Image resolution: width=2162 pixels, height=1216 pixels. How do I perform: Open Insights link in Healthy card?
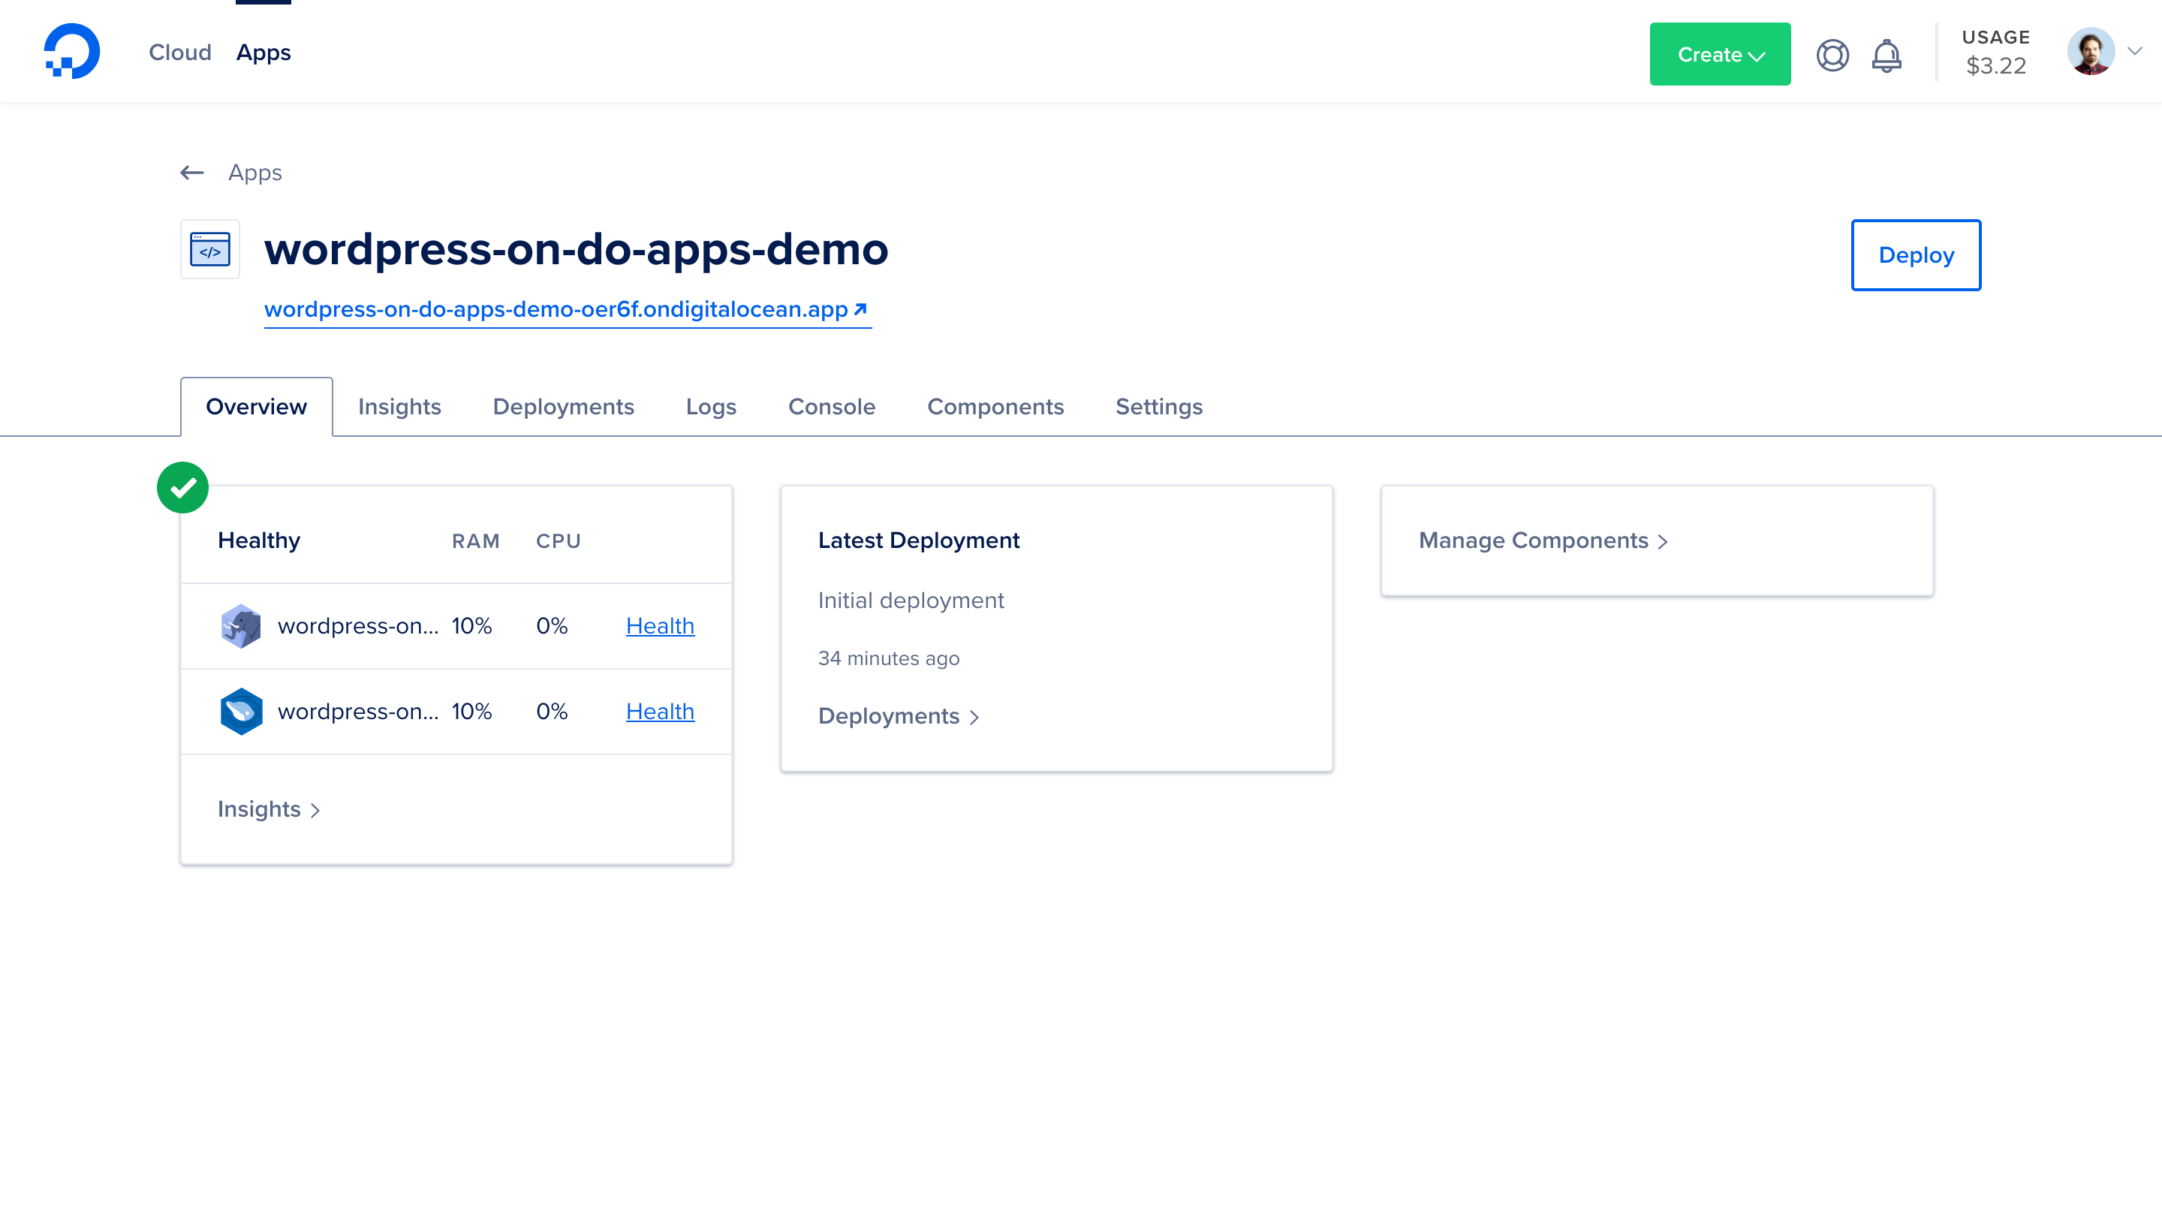pos(269,809)
